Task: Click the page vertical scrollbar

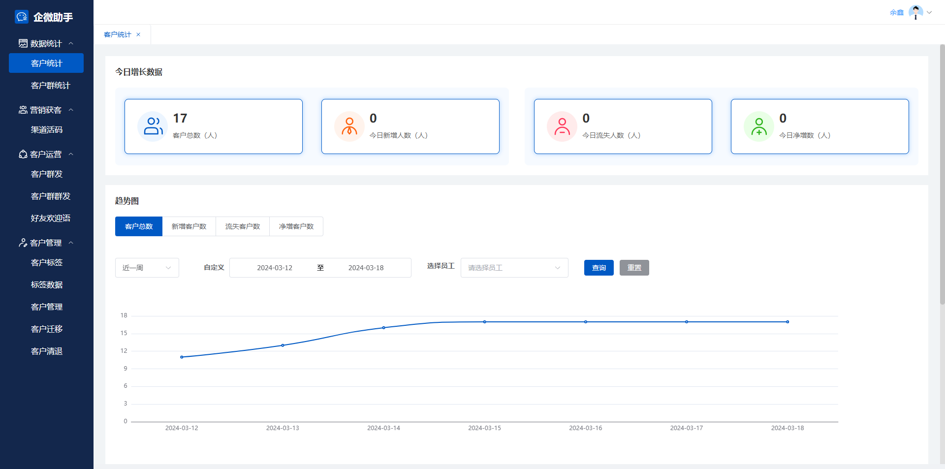Action: coord(942,175)
